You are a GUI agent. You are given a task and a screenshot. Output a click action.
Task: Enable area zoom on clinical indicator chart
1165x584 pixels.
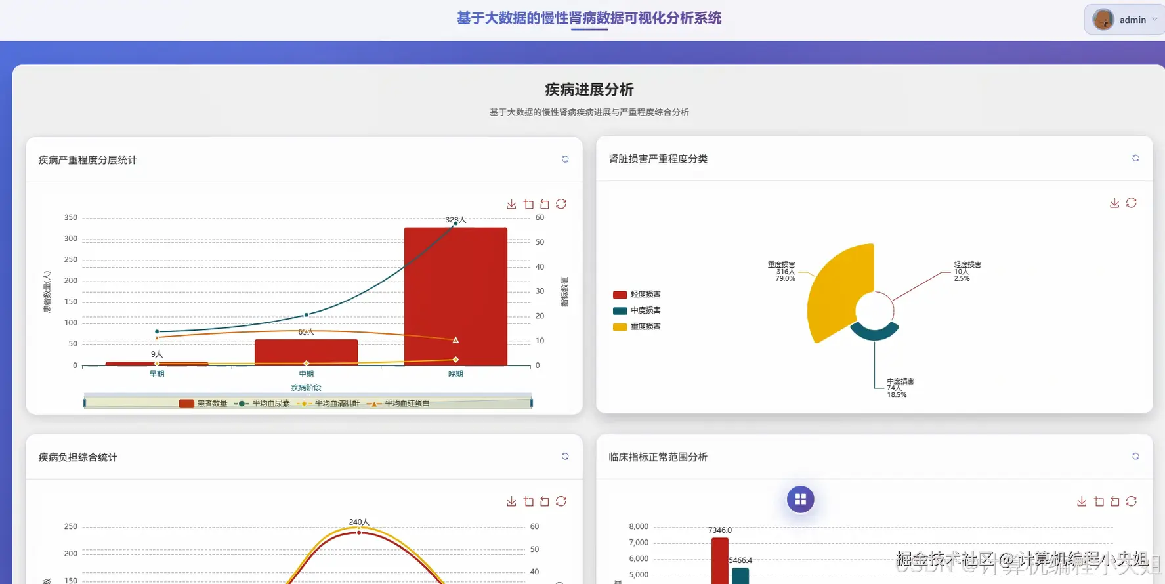(1099, 501)
